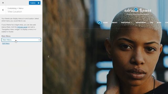Follow the Edit Menu link
The height and width of the screenshot is (94, 168).
(6, 43)
